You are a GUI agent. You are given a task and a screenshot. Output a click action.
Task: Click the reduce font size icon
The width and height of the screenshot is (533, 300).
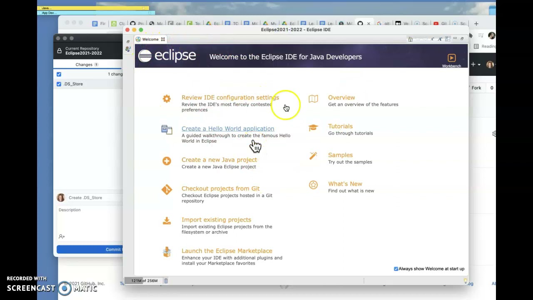432,39
